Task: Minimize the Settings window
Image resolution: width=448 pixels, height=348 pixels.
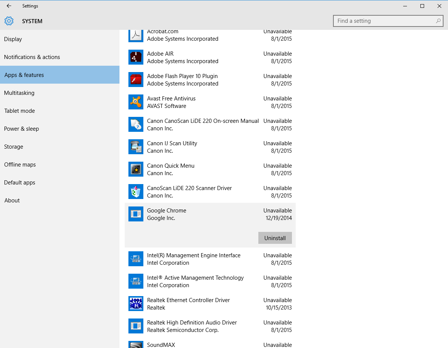Action: click(405, 6)
